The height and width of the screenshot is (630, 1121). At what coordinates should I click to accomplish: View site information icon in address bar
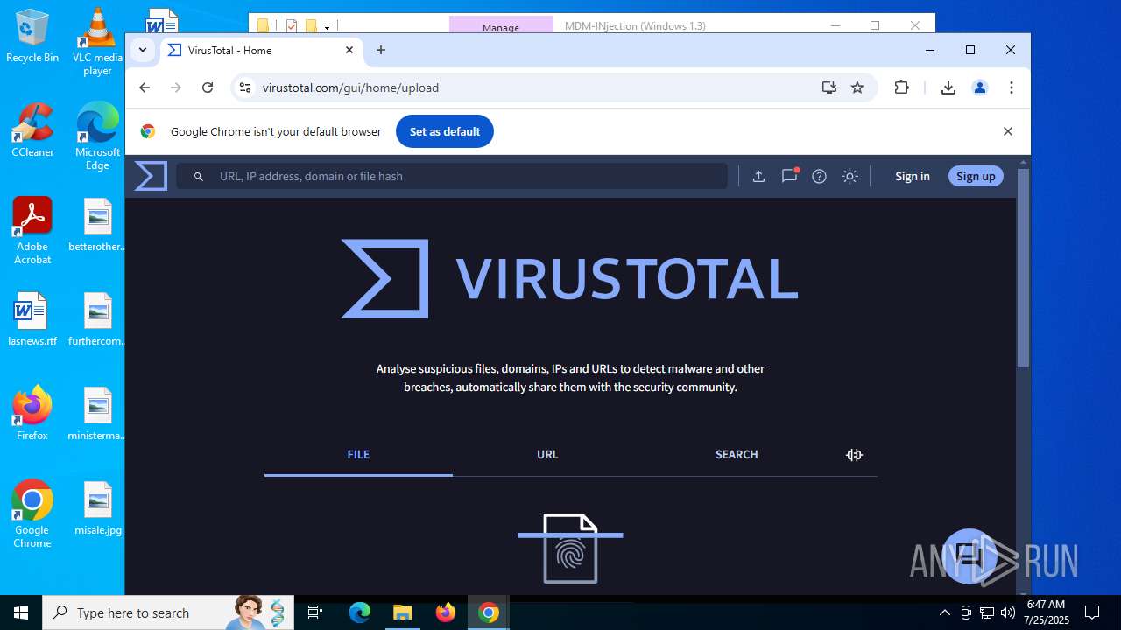click(245, 87)
